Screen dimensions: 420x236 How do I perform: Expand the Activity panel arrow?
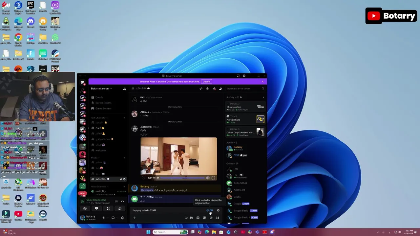pyautogui.click(x=263, y=97)
